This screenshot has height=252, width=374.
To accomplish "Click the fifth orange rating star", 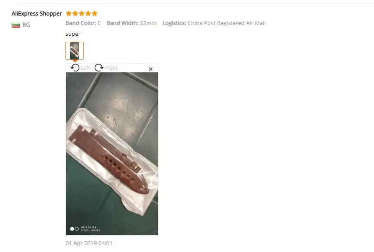I will (x=95, y=13).
